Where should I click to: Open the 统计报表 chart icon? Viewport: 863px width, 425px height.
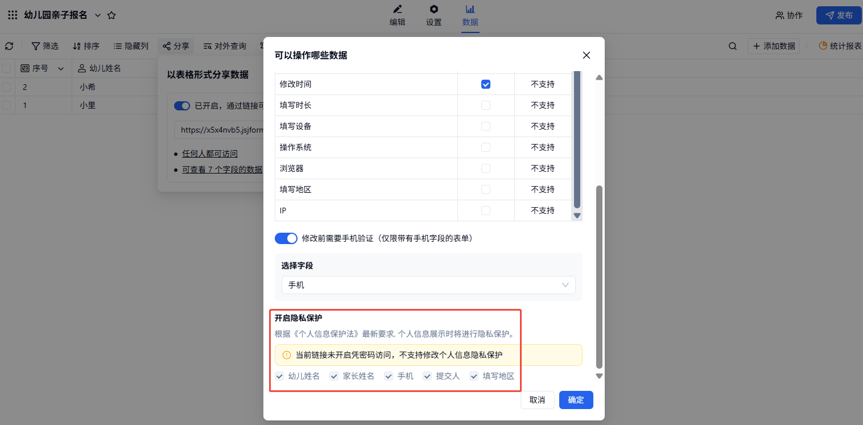823,46
